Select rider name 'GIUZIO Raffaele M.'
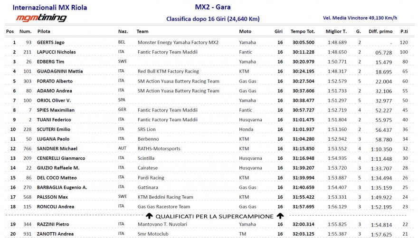The width and height of the screenshot is (418, 238). [58, 168]
